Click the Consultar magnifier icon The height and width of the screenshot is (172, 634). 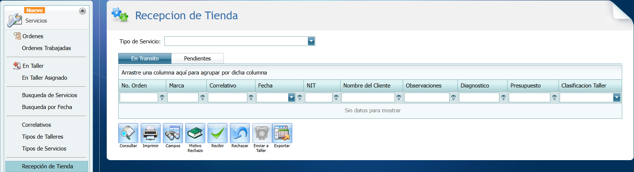point(128,133)
